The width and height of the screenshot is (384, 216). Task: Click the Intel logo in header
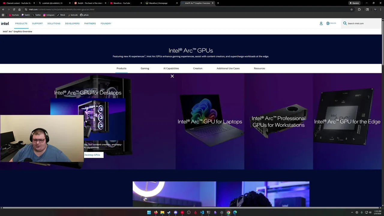point(5,23)
